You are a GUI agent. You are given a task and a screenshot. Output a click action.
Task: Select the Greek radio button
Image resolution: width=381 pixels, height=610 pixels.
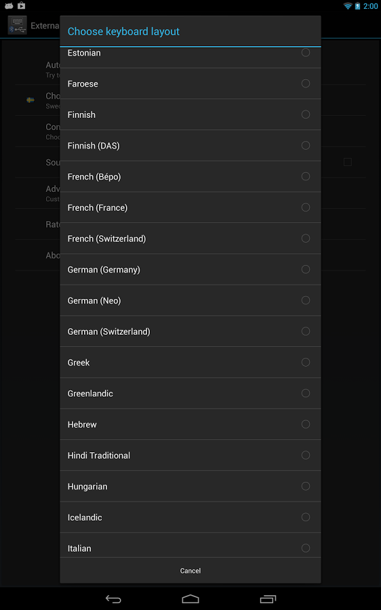(x=306, y=362)
